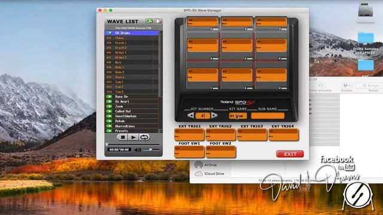Select the Snare wave
Viewport: 383px width, 215px height.
click(132, 77)
